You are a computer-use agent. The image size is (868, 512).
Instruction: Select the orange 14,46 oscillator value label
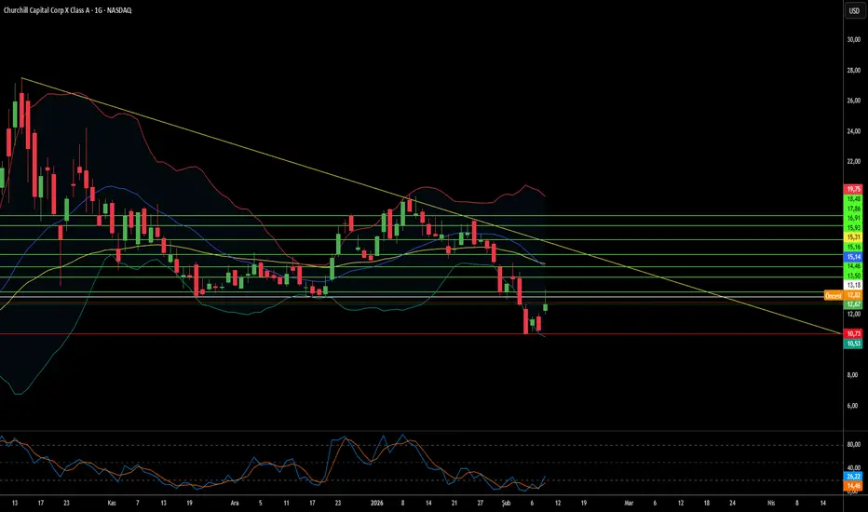852,486
